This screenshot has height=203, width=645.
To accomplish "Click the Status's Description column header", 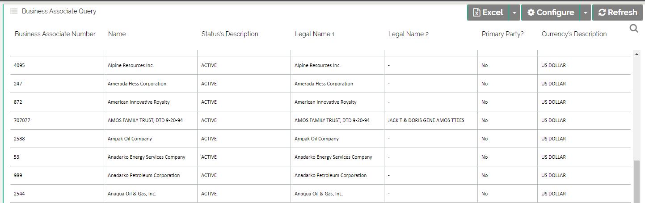I will 230,34.
